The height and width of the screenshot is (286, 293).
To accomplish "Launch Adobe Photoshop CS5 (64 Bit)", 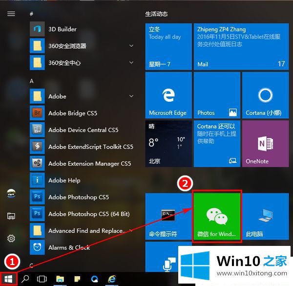I will coord(82,214).
